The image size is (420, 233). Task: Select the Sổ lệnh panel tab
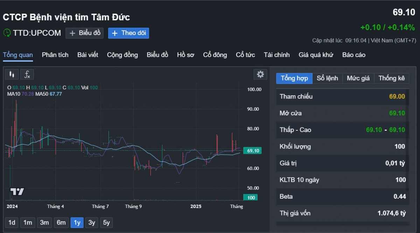coord(327,78)
